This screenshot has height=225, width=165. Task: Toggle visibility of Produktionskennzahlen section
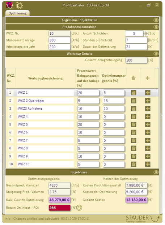click(156, 27)
